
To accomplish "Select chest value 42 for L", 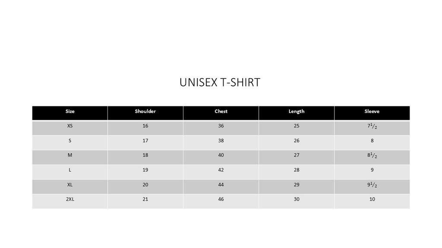I will pos(221,170).
